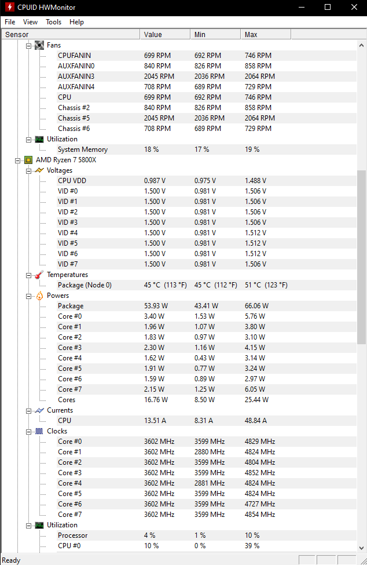Click the 53.93 W package power value
The image size is (367, 565).
[156, 307]
